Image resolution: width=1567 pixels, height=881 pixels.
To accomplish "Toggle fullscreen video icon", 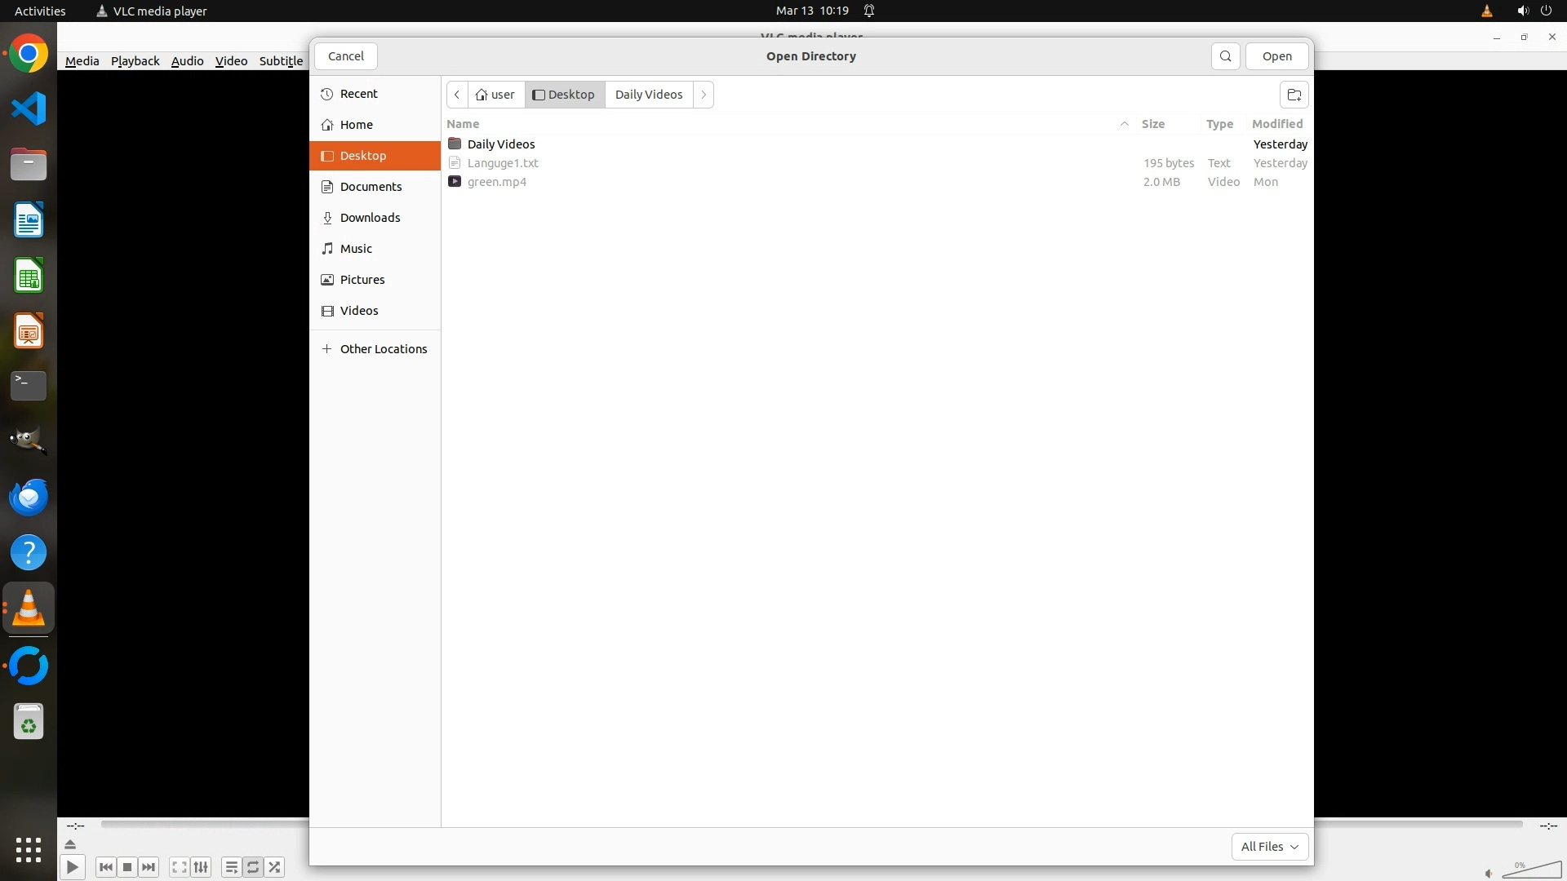I will (x=180, y=867).
